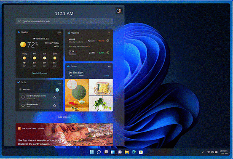
Task: Open Watchlist widget more options menu
Action: [109, 33]
